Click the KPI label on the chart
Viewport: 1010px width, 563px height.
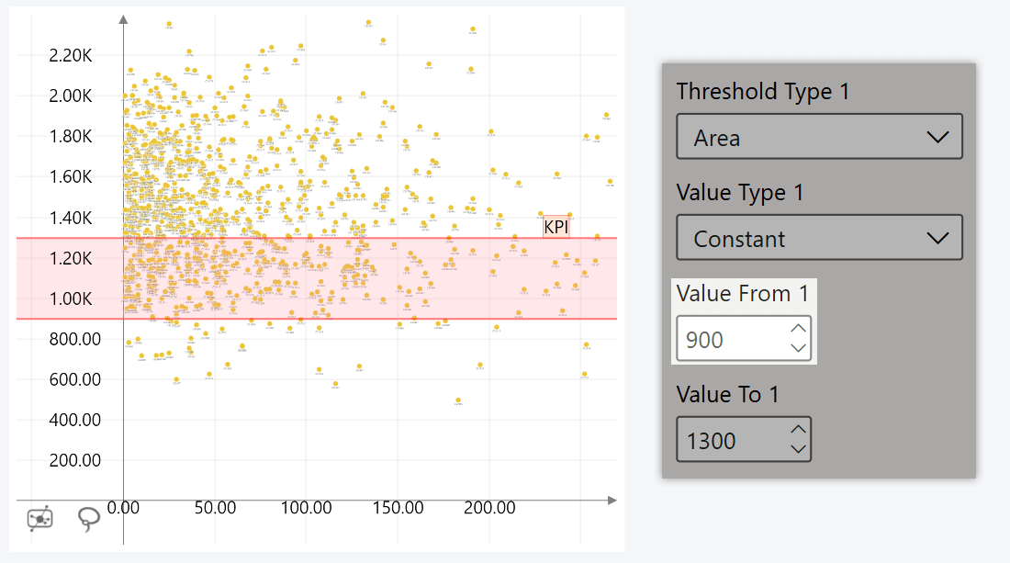point(555,226)
